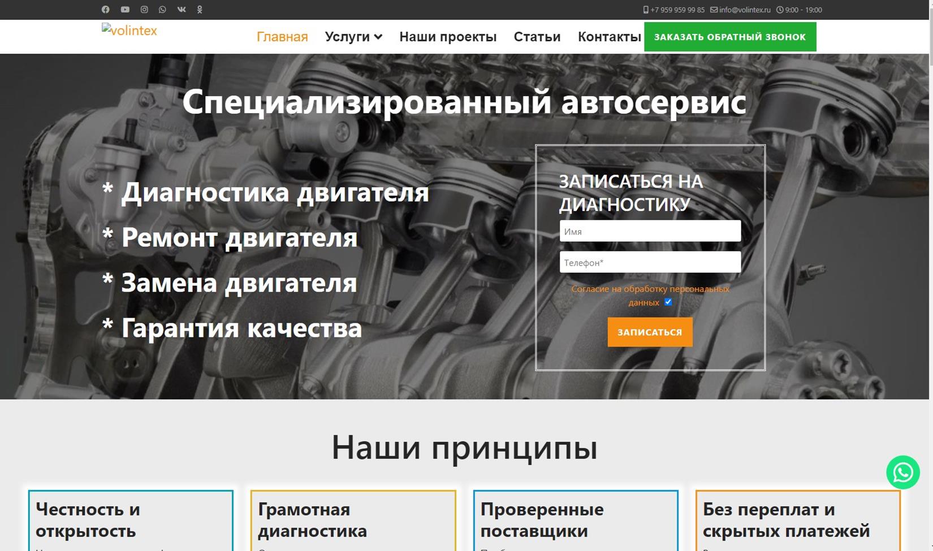
Task: Expand the Услуги dropdown menu
Action: coord(353,37)
